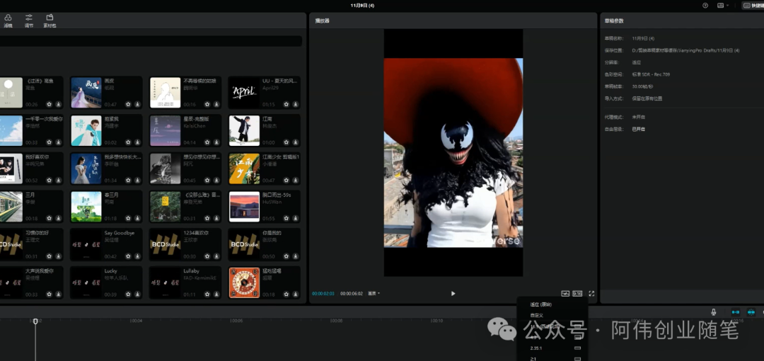Open the layout dropdown in the title bar
This screenshot has width=764, height=361.
point(723,6)
